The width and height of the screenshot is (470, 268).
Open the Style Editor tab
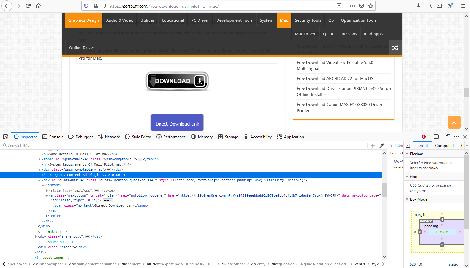click(138, 137)
